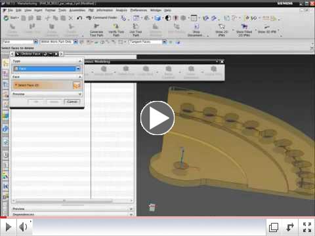Open the Tangent Faces rule dropdown

point(164,42)
